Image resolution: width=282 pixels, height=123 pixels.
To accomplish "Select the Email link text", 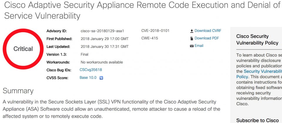I will tap(199, 46).
